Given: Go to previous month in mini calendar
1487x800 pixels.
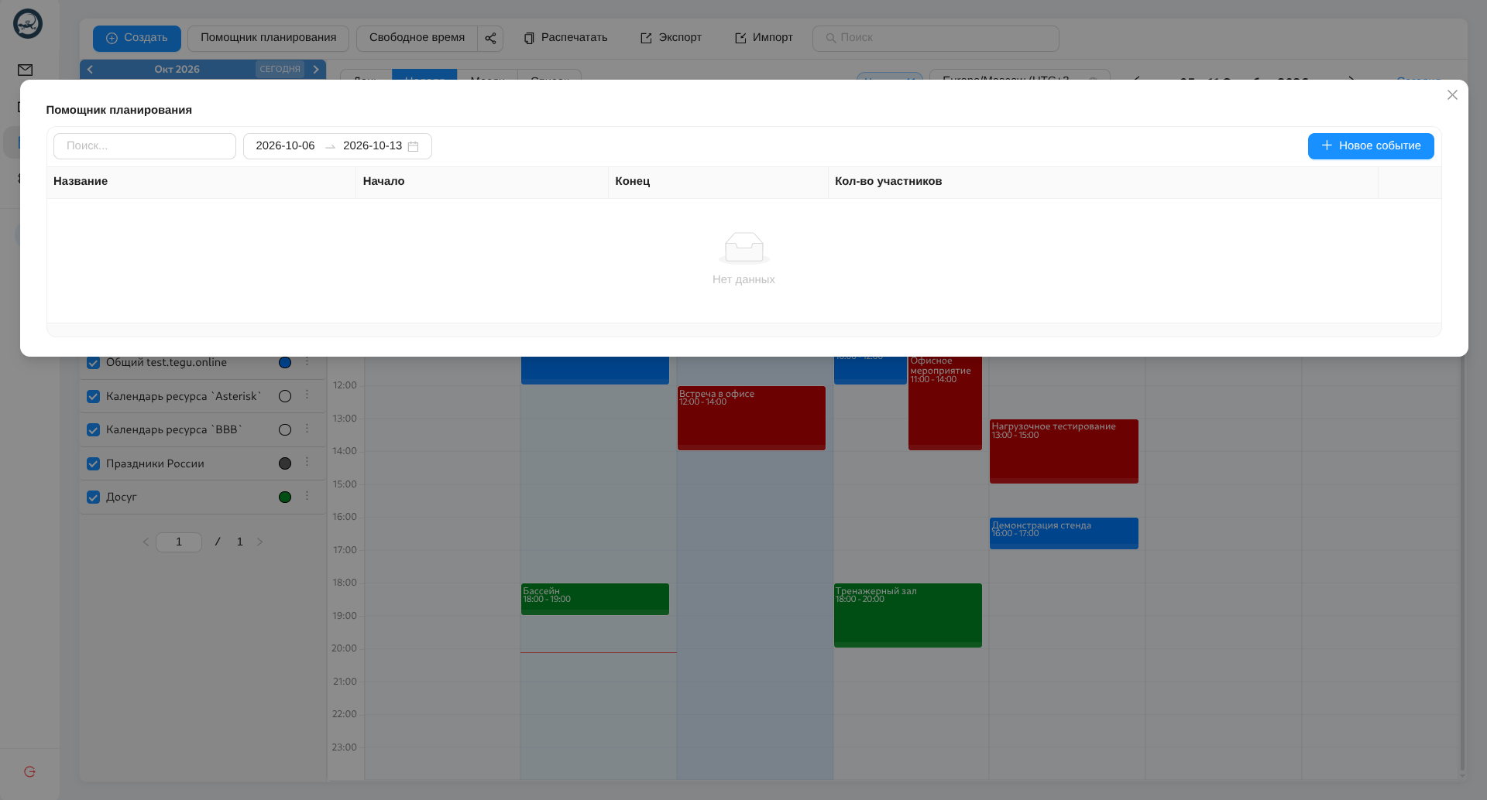Looking at the screenshot, I should (x=91, y=69).
